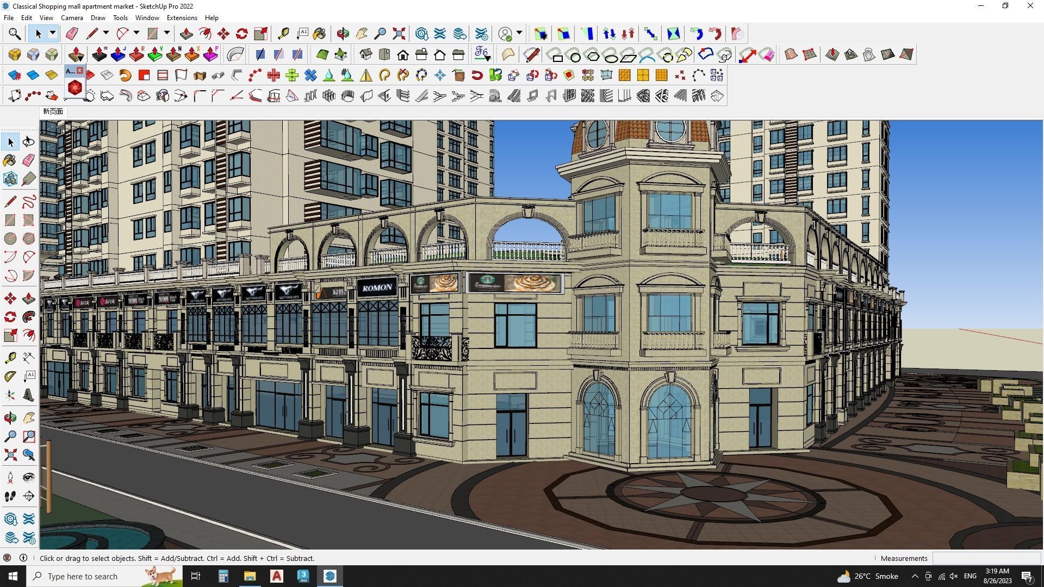Screen dimensions: 1044x587
Task: Click Zoom Extents in top toolbar
Action: pyautogui.click(x=399, y=34)
